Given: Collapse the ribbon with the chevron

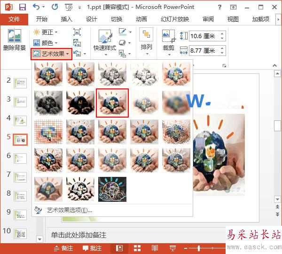Looking at the screenshot, I should [274, 65].
